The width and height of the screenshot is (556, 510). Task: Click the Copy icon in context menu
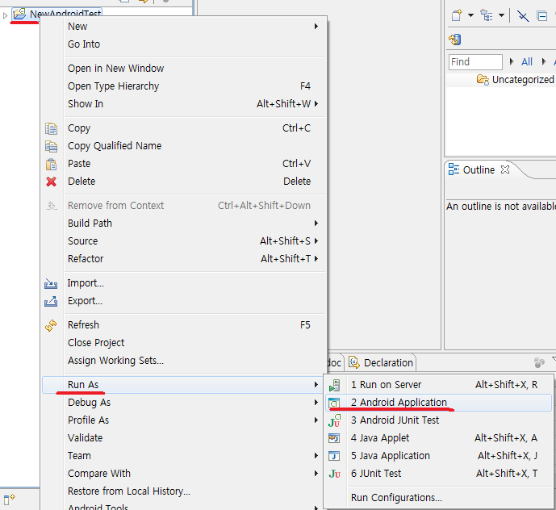click(51, 128)
